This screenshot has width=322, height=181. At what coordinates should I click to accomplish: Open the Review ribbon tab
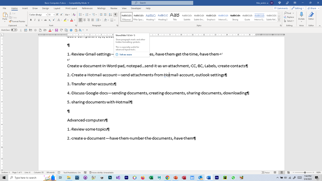click(x=114, y=8)
